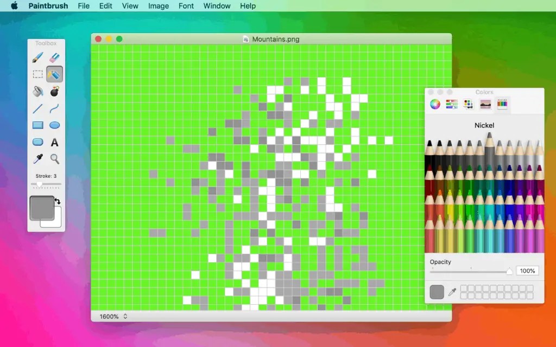This screenshot has height=347, width=556.
Task: Pick the Paint bucket fill tool
Action: point(38,91)
